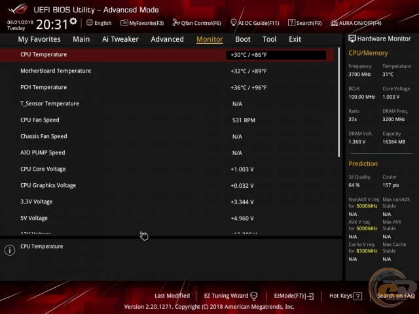419x314 pixels.
Task: Select English language option
Action: tap(103, 24)
